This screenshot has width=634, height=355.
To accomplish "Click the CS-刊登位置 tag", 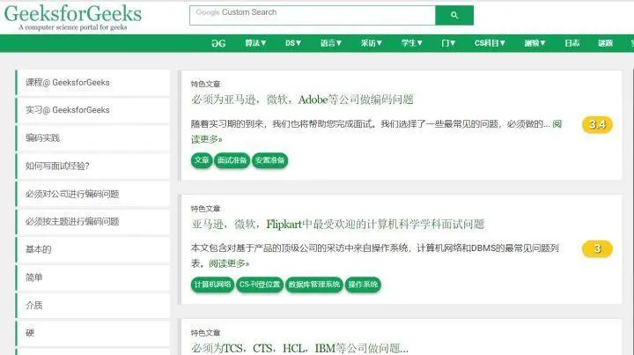I will click(260, 285).
